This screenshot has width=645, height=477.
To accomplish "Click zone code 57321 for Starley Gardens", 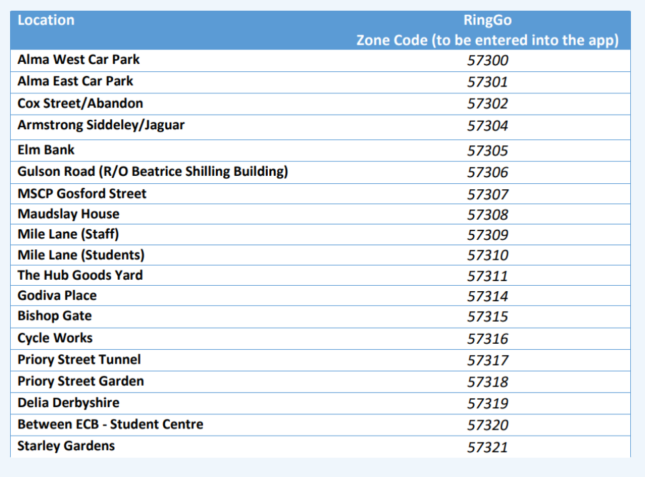I will (x=487, y=447).
